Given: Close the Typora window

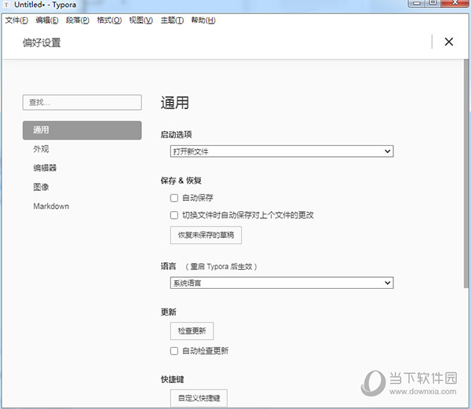Looking at the screenshot, I should tap(455, 2).
